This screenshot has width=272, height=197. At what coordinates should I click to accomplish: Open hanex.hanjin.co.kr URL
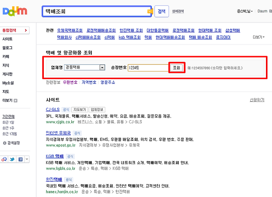62,192
